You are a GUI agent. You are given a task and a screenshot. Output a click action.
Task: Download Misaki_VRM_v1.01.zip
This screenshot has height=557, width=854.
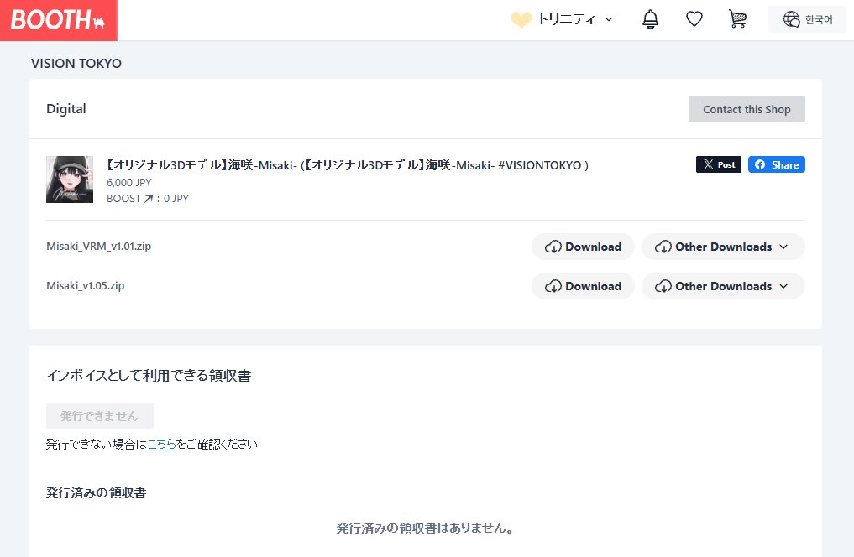(x=583, y=247)
